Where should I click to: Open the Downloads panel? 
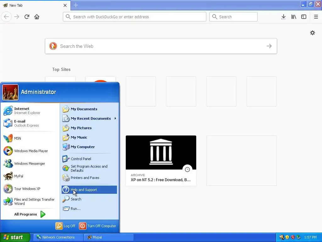click(284, 17)
